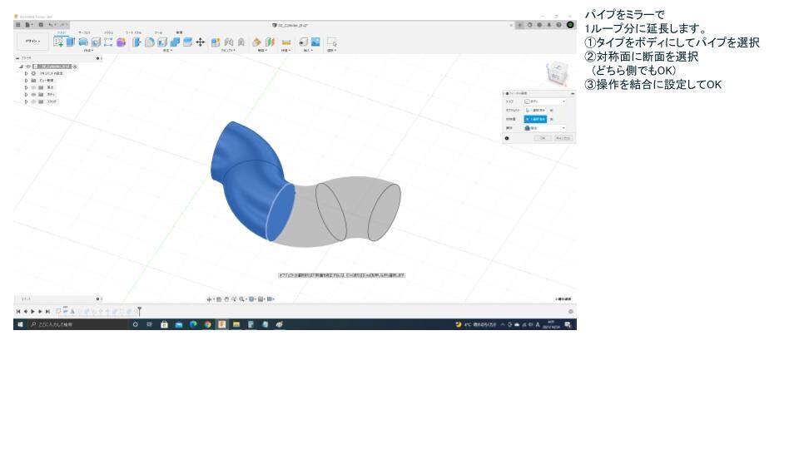Switch to the Solid tab
The width and height of the screenshot is (799, 449).
point(61,32)
